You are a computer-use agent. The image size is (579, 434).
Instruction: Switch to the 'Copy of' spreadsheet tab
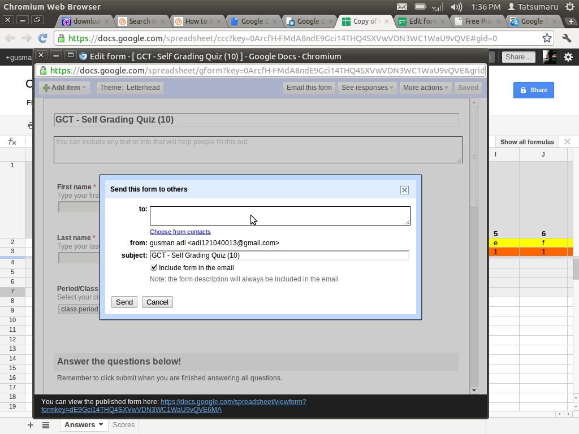(x=365, y=21)
